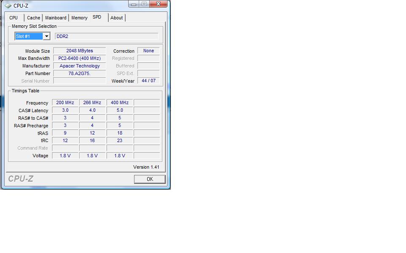Click the Voltage 1.8 V under 400 MHz
The height and width of the screenshot is (253, 406).
120,156
